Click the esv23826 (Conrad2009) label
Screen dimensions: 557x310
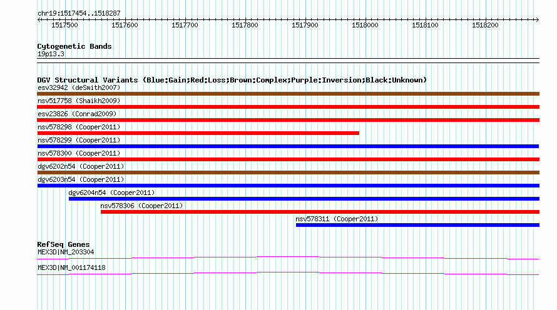pos(77,114)
